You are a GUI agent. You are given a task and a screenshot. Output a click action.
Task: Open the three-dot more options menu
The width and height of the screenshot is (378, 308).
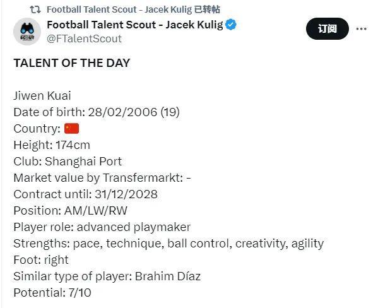coord(361,29)
